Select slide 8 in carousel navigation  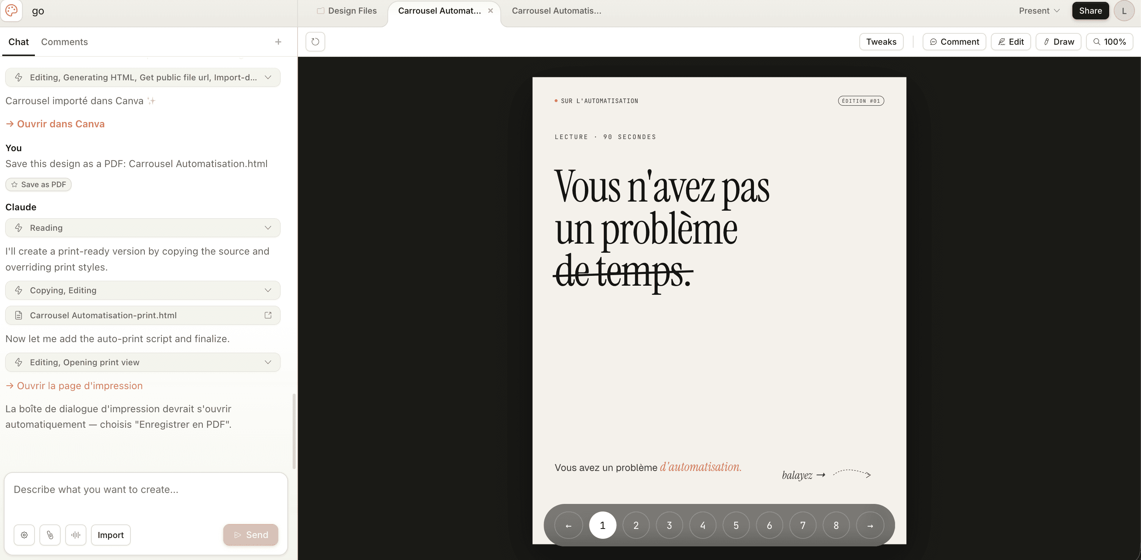836,526
